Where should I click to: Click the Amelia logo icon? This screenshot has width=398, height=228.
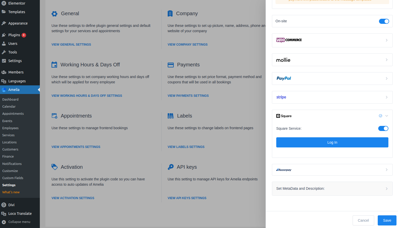pyautogui.click(x=4, y=90)
